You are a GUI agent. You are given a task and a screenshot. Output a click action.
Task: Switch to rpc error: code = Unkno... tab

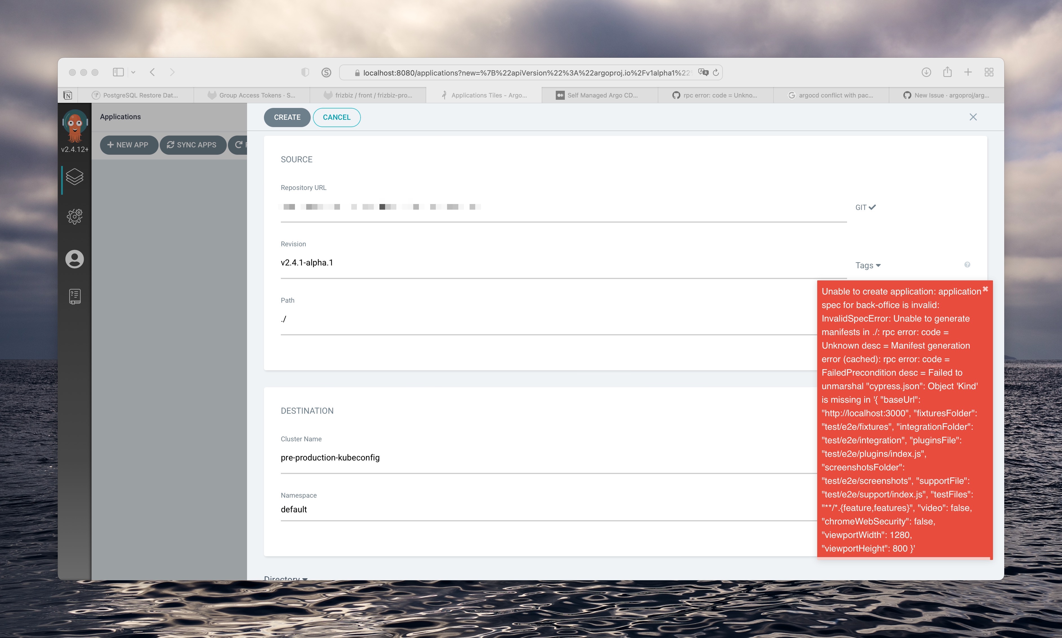[716, 96]
